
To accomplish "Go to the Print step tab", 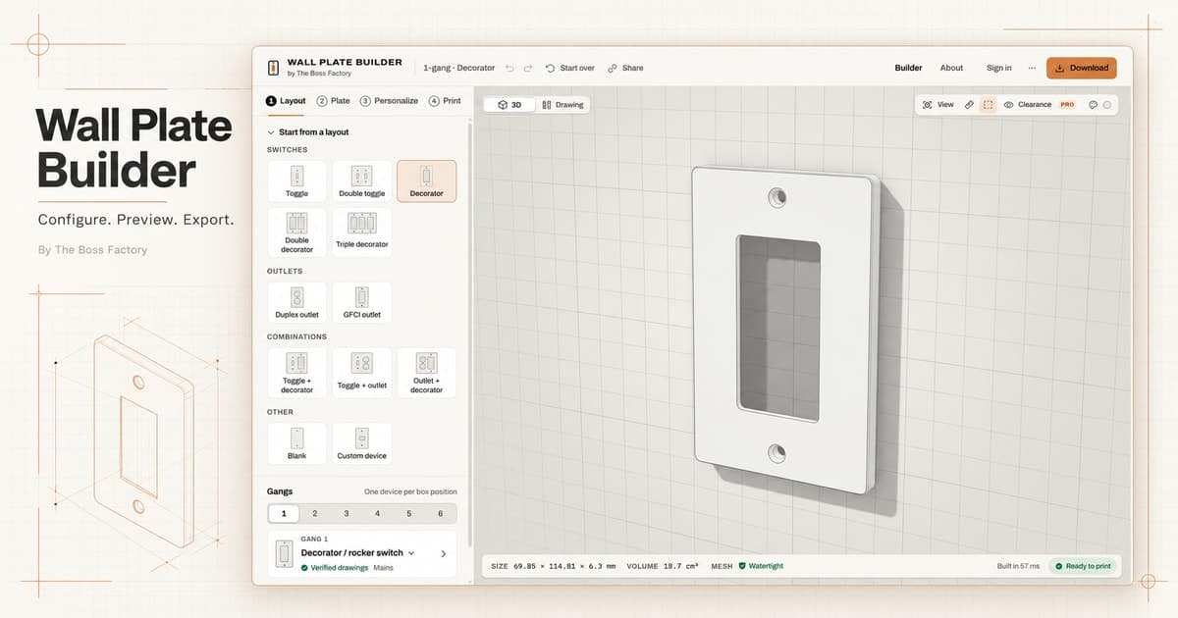I will coord(446,101).
